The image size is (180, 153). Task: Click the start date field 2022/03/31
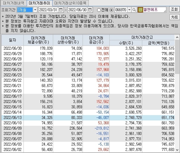48,10
